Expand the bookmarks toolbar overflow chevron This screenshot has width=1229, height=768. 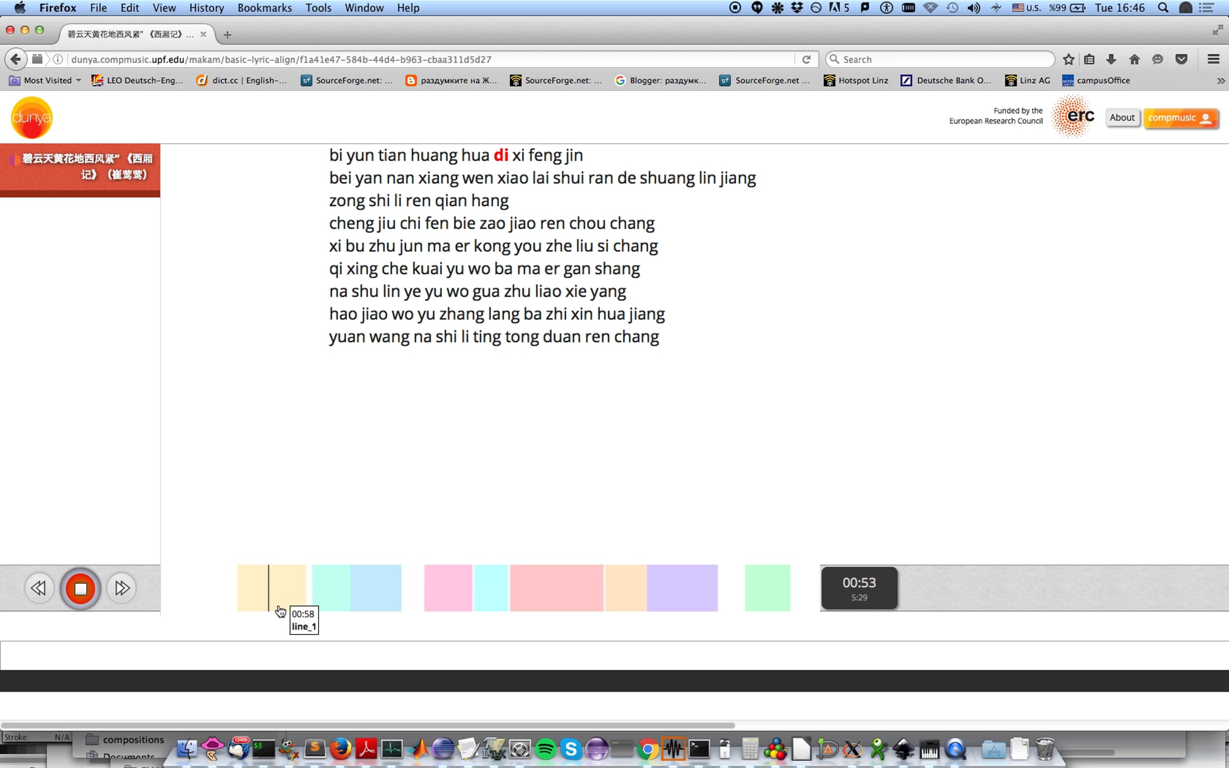[1220, 81]
